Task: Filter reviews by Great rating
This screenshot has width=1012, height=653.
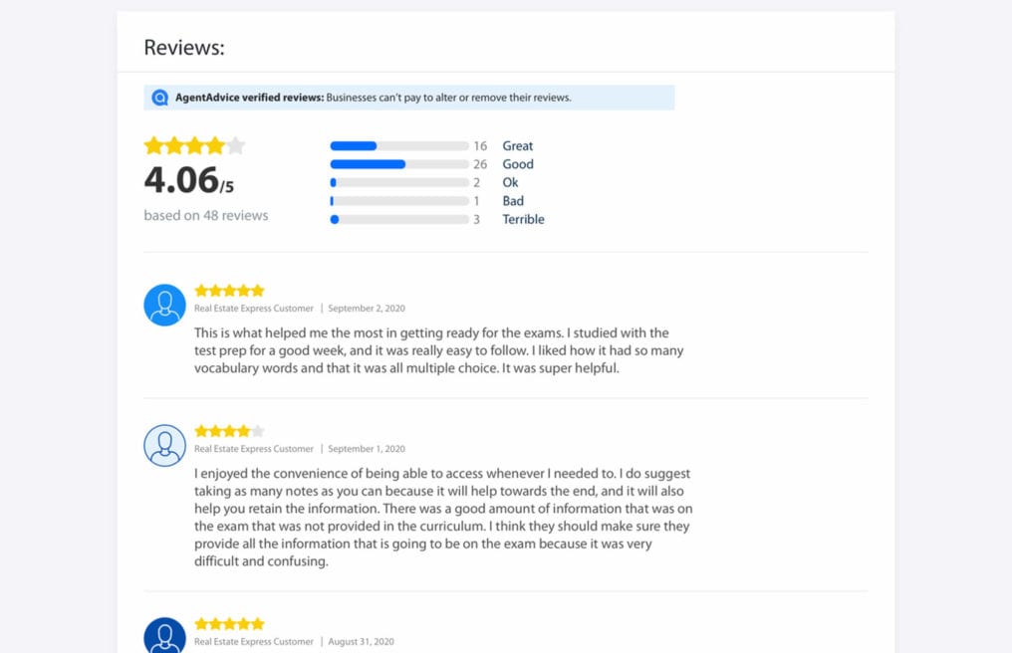Action: point(518,145)
